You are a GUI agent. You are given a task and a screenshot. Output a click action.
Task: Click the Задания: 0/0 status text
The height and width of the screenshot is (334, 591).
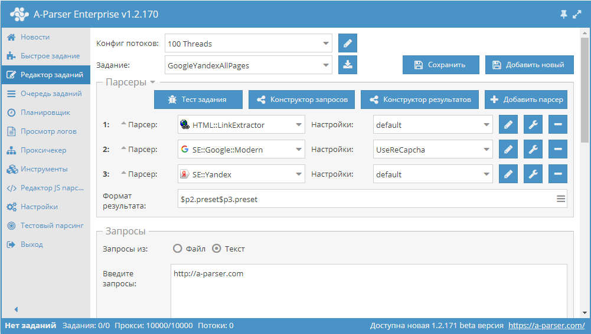coord(86,325)
